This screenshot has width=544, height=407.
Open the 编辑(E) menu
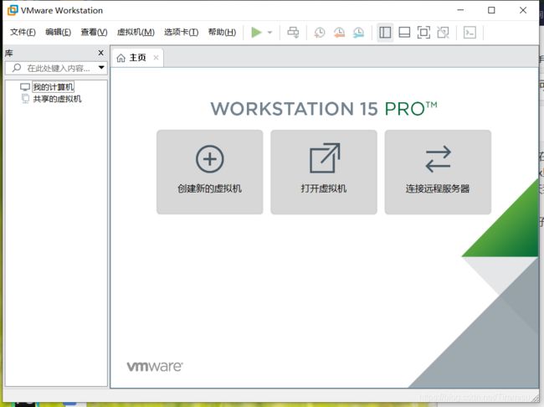(59, 33)
